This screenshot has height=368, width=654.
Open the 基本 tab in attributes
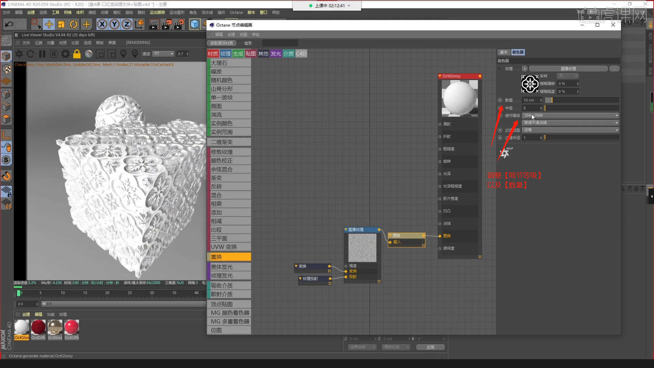504,52
